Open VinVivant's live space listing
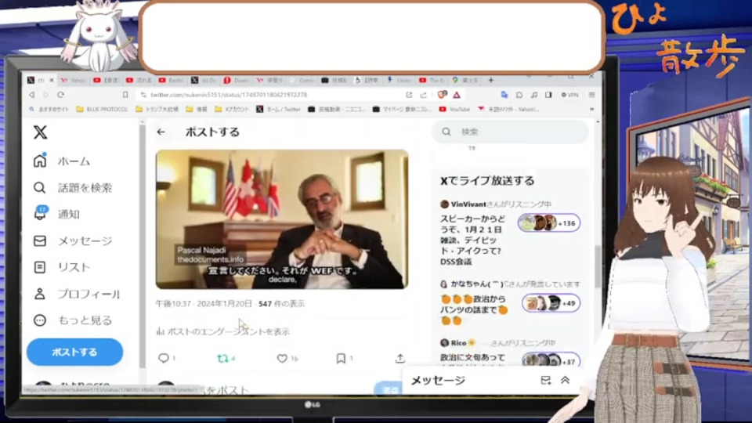The height and width of the screenshot is (423, 752). point(510,233)
